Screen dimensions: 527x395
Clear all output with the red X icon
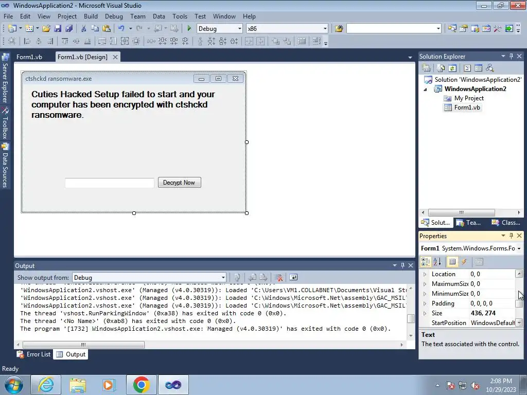pos(278,277)
